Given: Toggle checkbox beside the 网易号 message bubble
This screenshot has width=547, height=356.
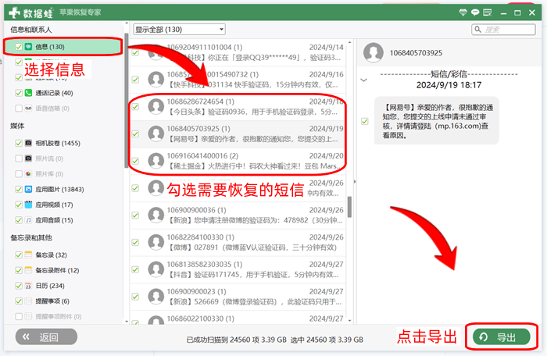Looking at the screenshot, I should [365, 121].
